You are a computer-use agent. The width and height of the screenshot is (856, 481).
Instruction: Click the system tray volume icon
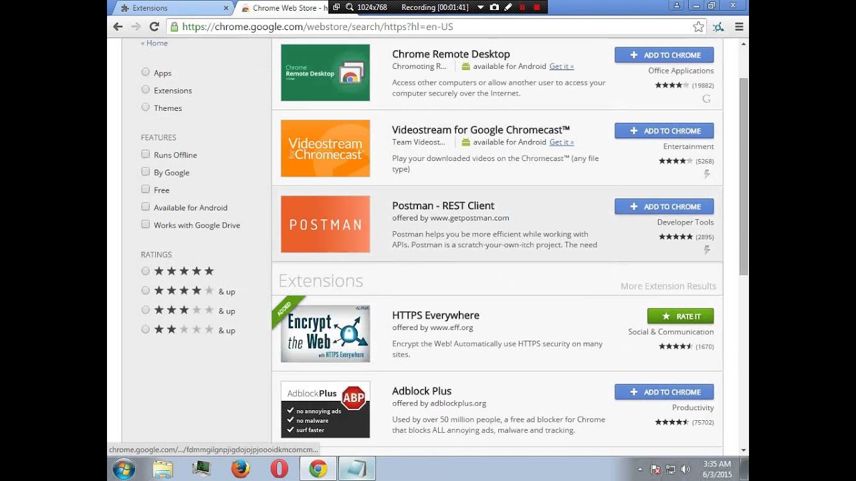tap(684, 469)
